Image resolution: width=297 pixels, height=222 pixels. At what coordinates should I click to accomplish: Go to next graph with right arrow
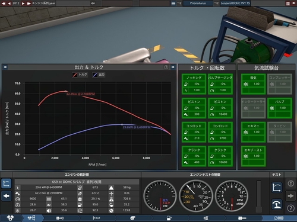(173, 67)
